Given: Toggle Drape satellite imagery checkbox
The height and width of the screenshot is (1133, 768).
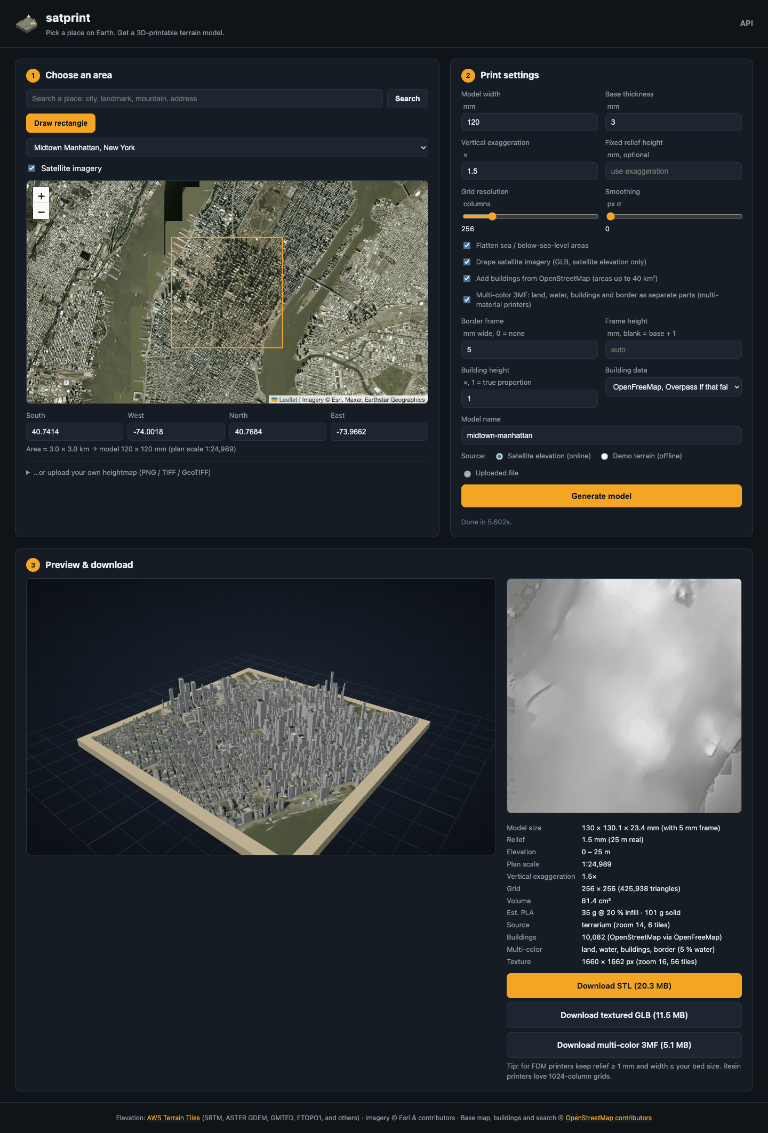Looking at the screenshot, I should click(467, 262).
